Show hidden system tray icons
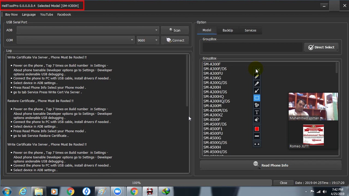 pyautogui.click(x=306, y=192)
